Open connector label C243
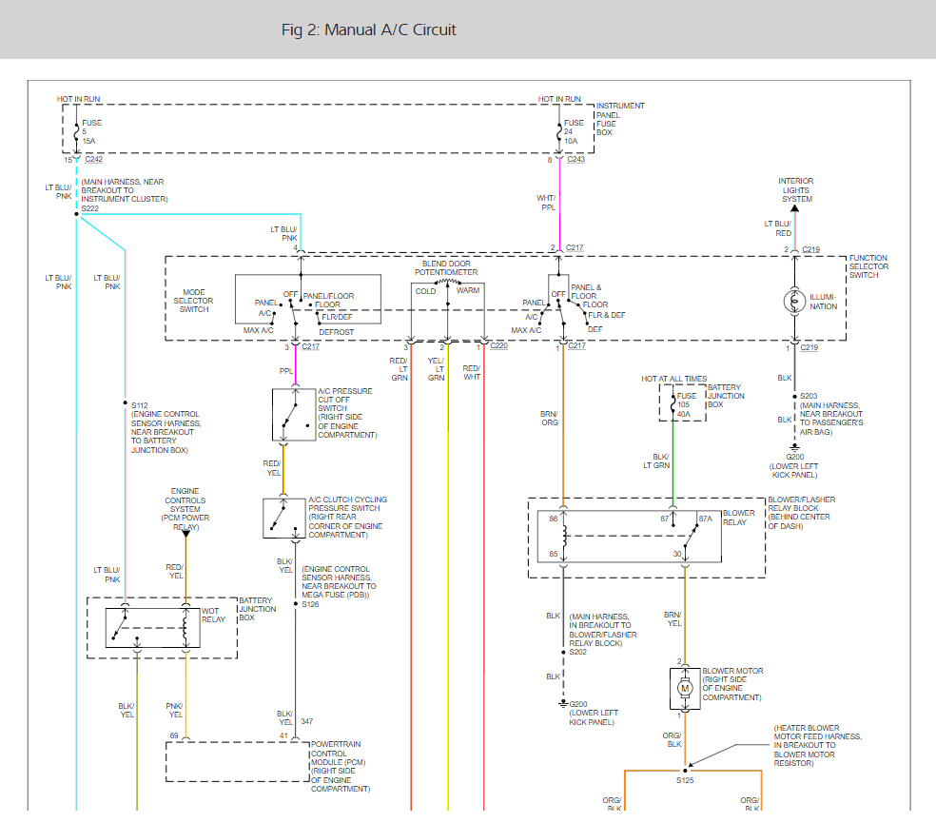The height and width of the screenshot is (823, 936). 575,159
